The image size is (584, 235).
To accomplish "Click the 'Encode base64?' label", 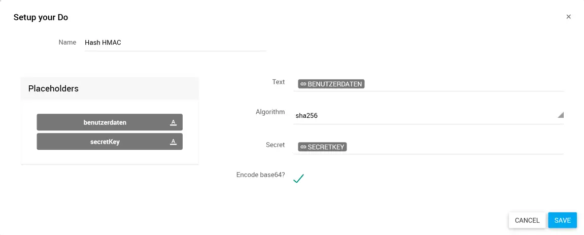I will (260, 175).
